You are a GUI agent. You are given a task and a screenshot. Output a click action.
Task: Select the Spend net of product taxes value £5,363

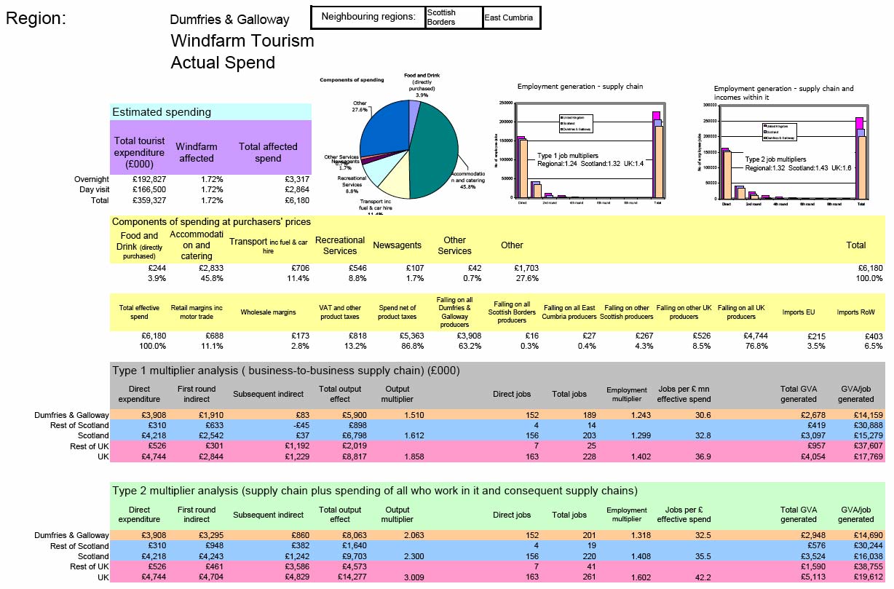[x=412, y=336]
